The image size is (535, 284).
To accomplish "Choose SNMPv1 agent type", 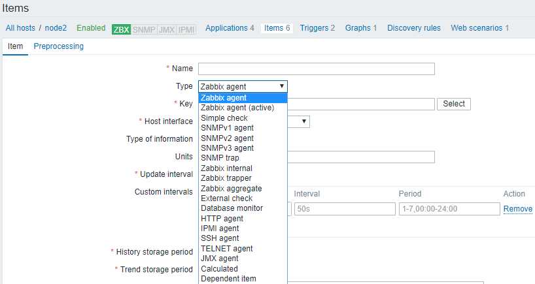I will 243,128.
